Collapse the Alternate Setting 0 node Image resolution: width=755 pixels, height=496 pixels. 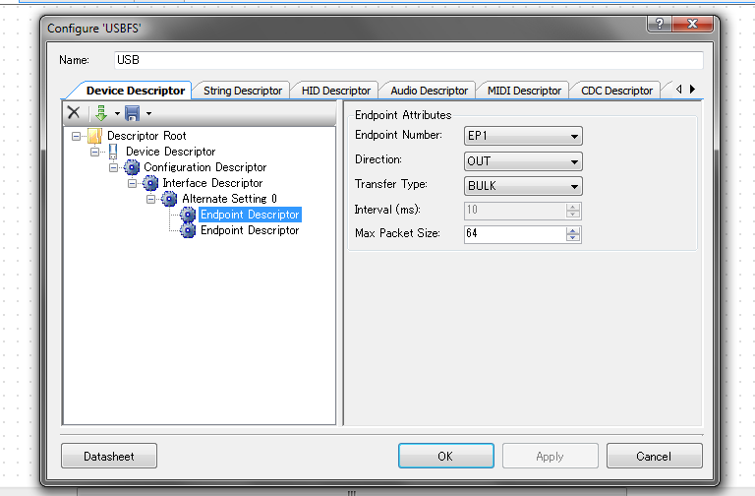click(150, 199)
